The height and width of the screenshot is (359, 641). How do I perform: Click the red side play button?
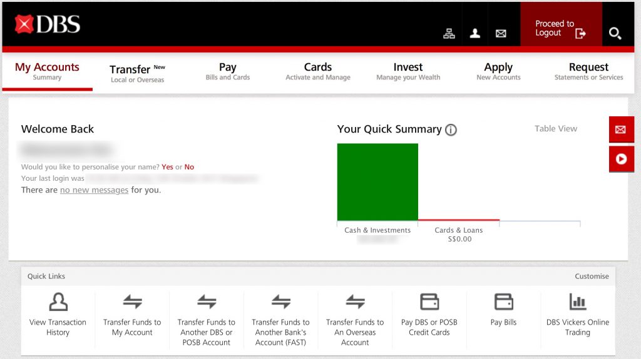[621, 159]
